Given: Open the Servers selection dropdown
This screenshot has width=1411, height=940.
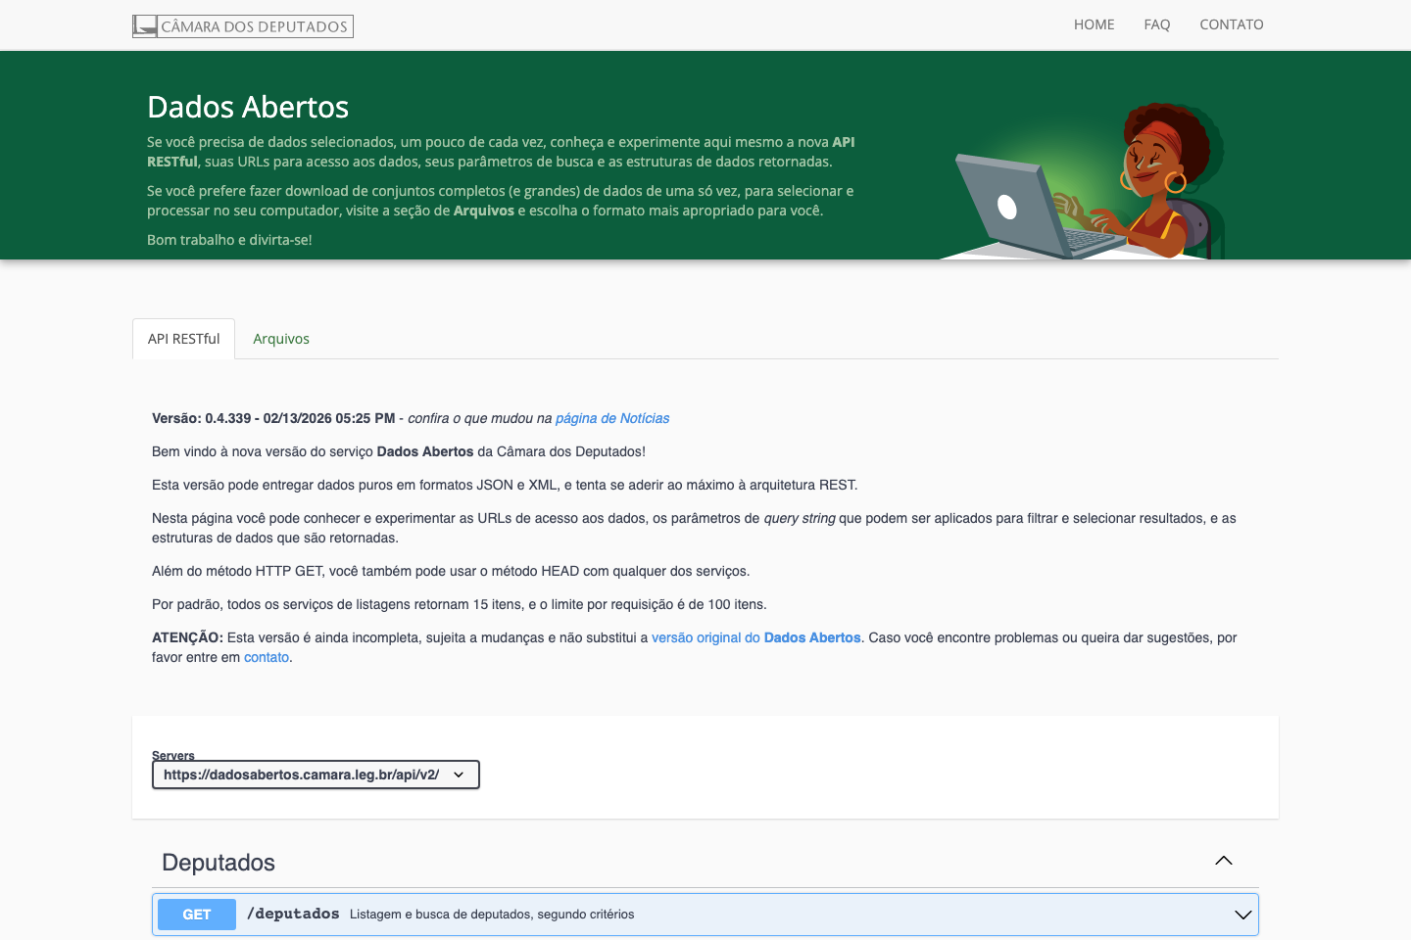Looking at the screenshot, I should (316, 774).
